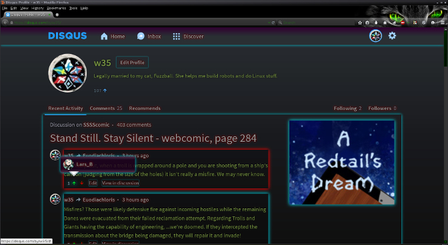Bookmark this page with the star icon

pyautogui.click(x=360, y=23)
